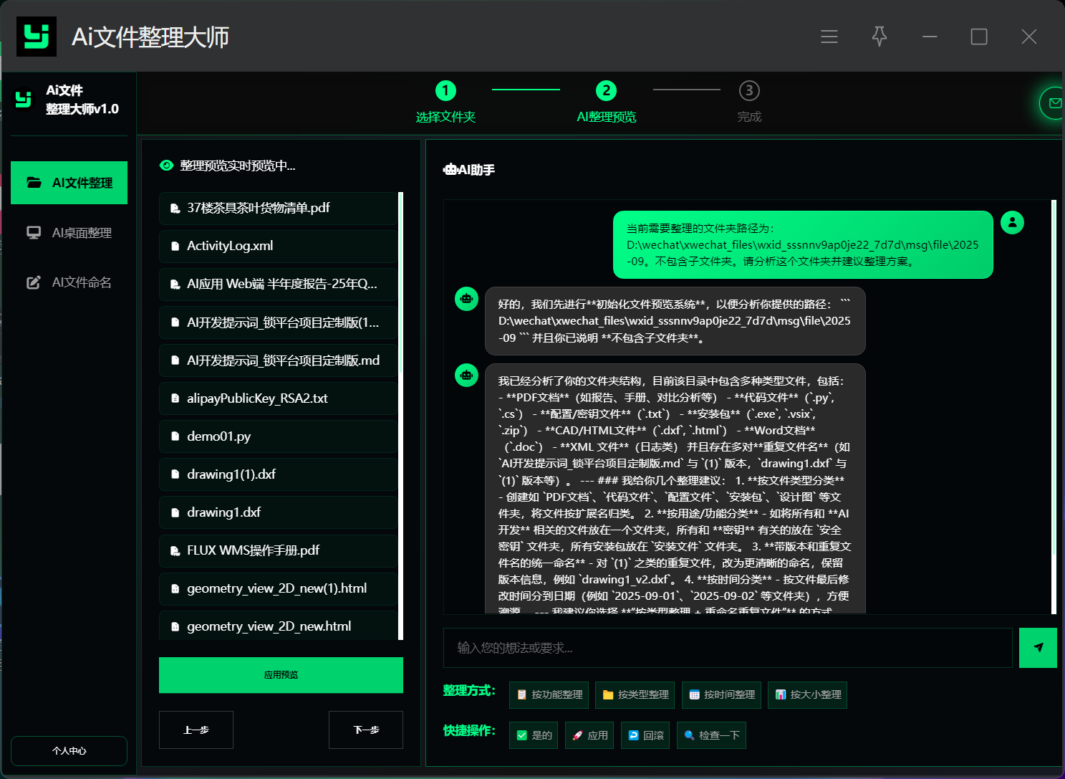Click file icon for 37楼茶具茶叶货物清单.pdf
The image size is (1065, 779).
click(x=175, y=209)
